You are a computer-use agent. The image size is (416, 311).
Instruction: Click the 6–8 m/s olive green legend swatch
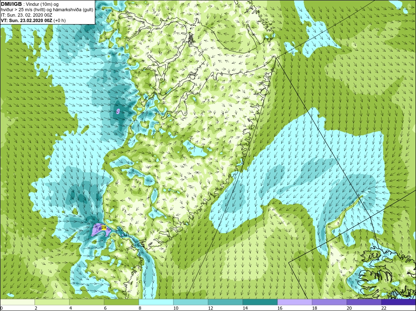[x=121, y=302]
